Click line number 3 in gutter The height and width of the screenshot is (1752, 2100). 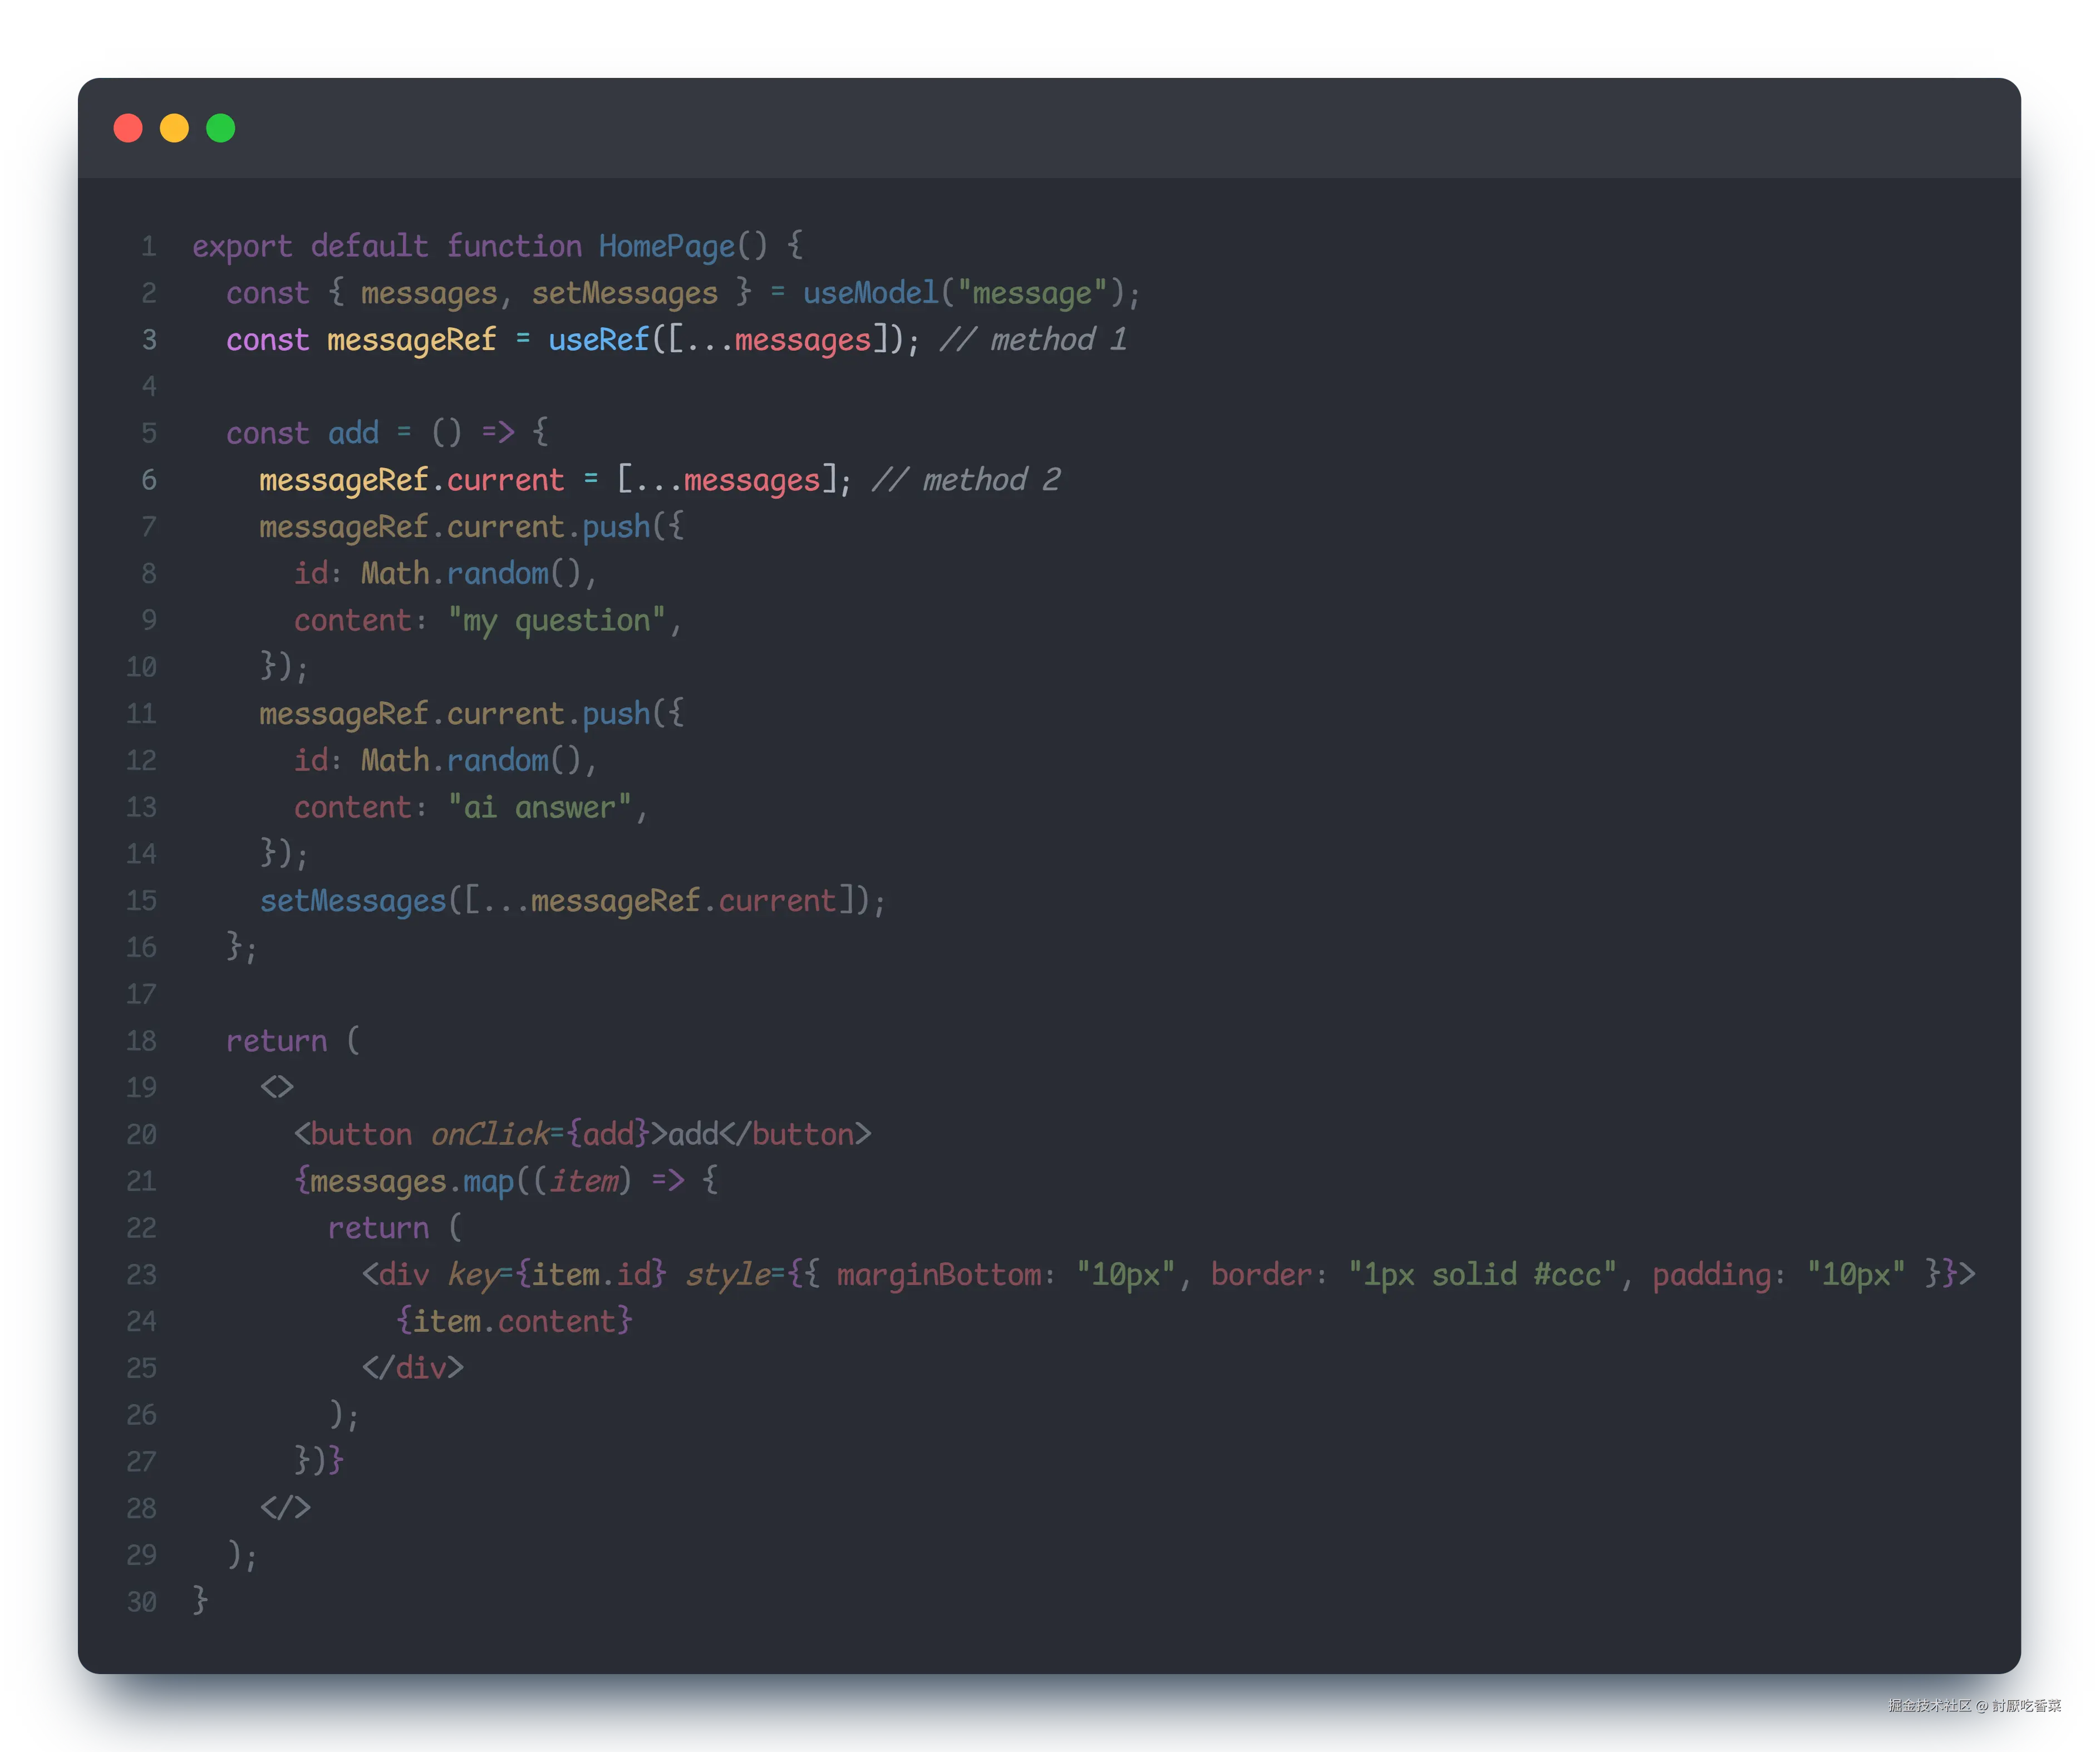pos(149,340)
